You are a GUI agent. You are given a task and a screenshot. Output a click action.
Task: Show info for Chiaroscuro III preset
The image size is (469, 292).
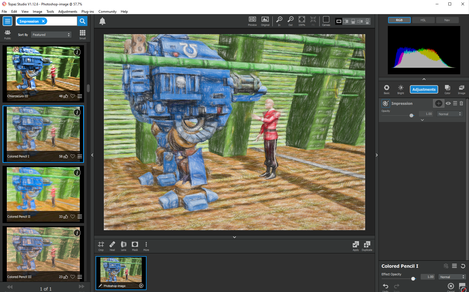click(77, 52)
